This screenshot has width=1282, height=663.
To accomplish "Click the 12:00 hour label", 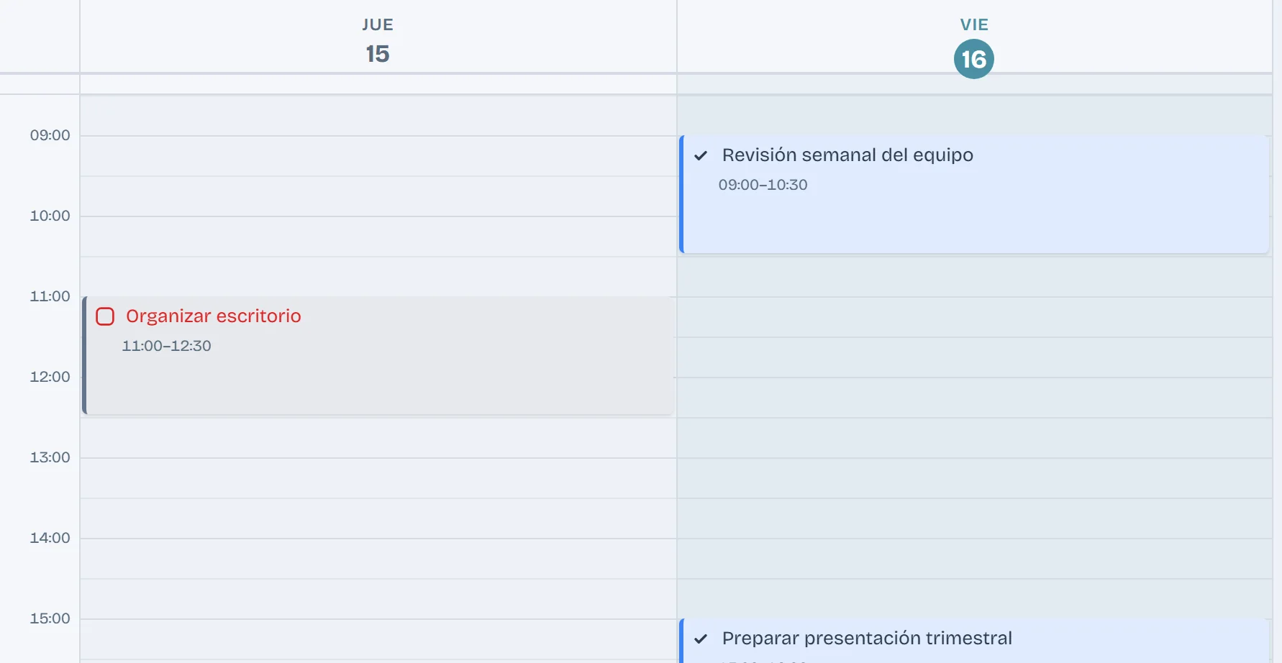I will pyautogui.click(x=50, y=377).
